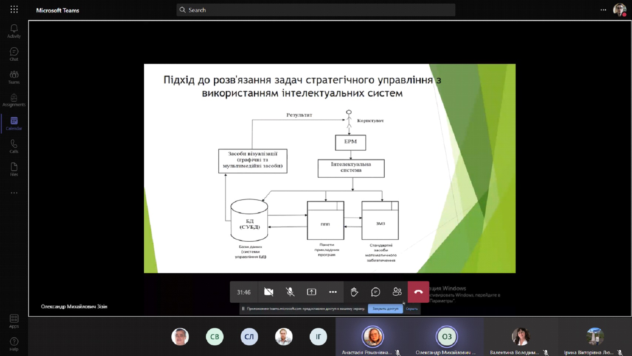Hang up the call

click(418, 292)
